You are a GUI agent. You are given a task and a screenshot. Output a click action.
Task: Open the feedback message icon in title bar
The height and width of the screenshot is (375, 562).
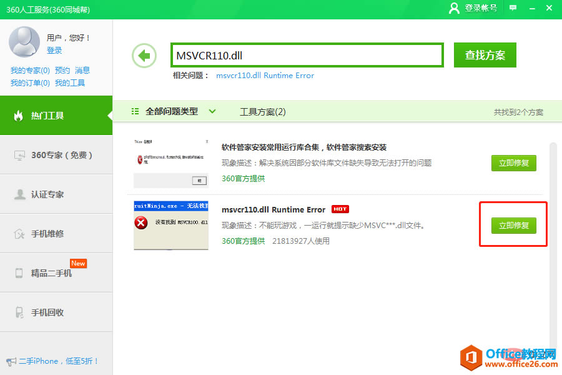tap(513, 8)
